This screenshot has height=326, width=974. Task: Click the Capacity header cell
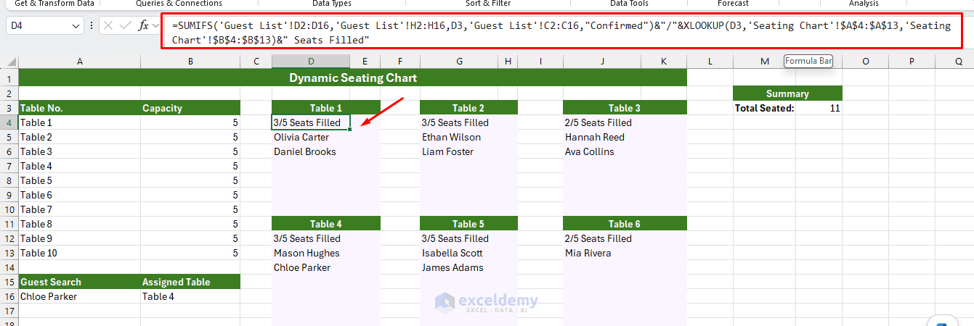pos(190,109)
